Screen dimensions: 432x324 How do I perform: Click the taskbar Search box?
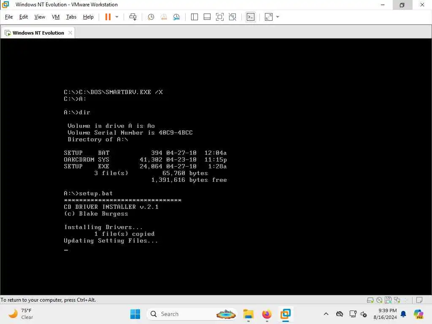[192, 314]
